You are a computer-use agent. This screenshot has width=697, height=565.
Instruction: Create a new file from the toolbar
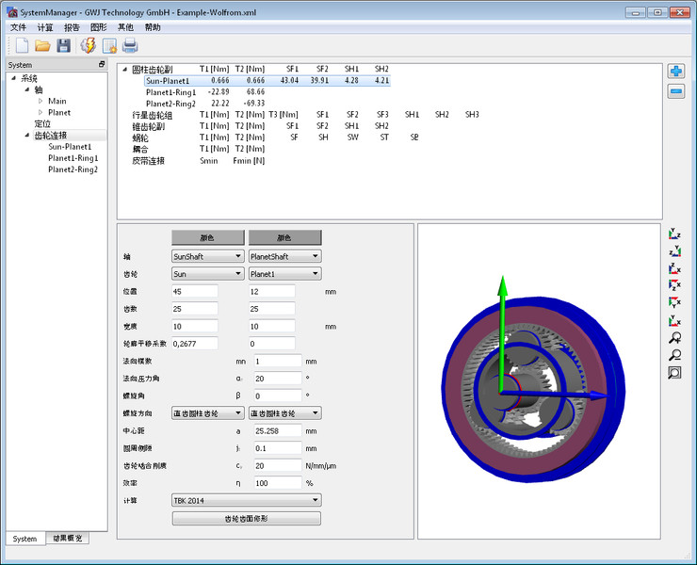click(x=20, y=45)
